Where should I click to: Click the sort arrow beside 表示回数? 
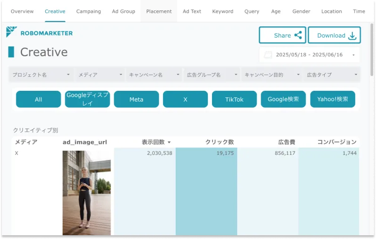[x=169, y=142]
